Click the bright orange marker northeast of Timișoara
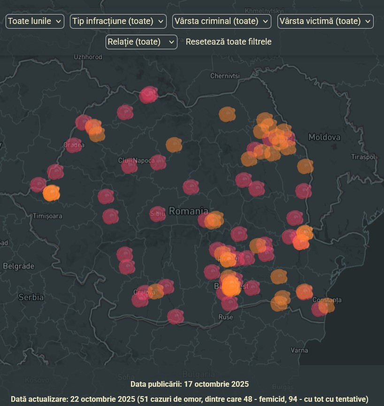This screenshot has height=406, width=384. click(51, 193)
